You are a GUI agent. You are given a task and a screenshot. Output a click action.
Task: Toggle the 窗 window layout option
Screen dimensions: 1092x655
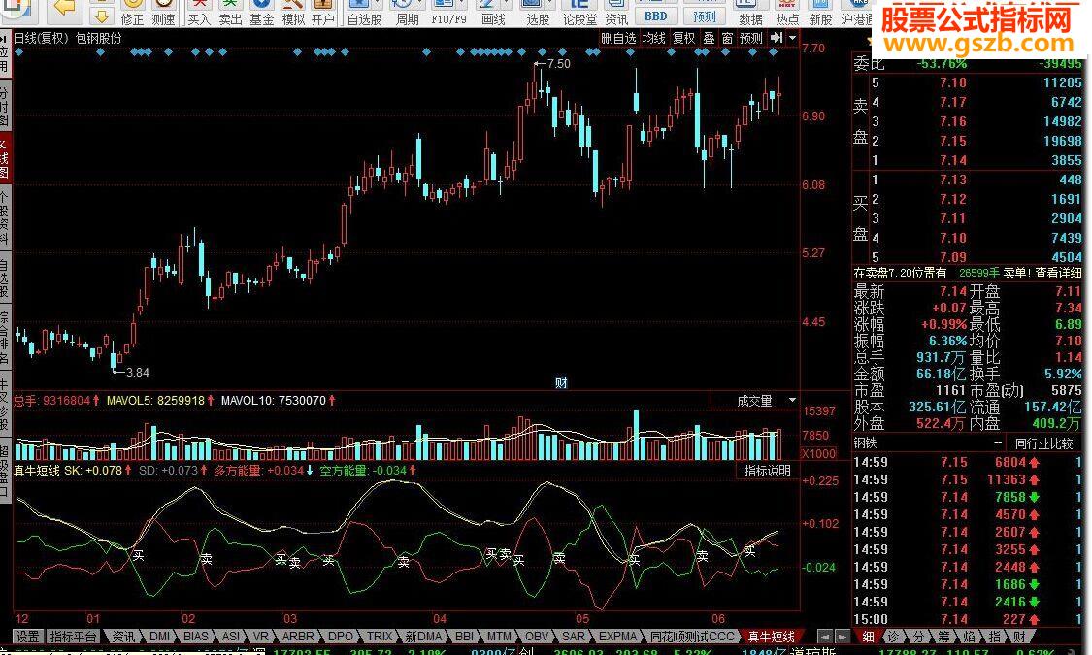point(727,38)
